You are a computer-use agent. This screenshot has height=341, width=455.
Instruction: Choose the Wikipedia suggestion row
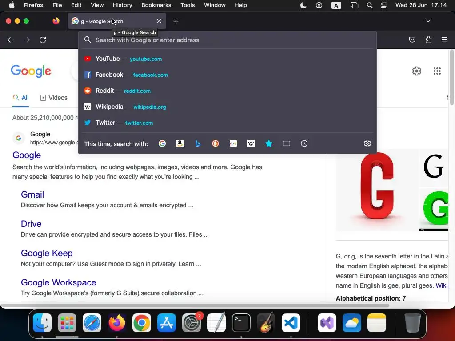(x=227, y=107)
